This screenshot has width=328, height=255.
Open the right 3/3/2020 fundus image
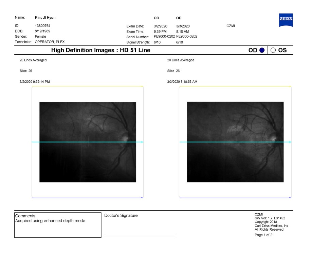(x=235, y=142)
